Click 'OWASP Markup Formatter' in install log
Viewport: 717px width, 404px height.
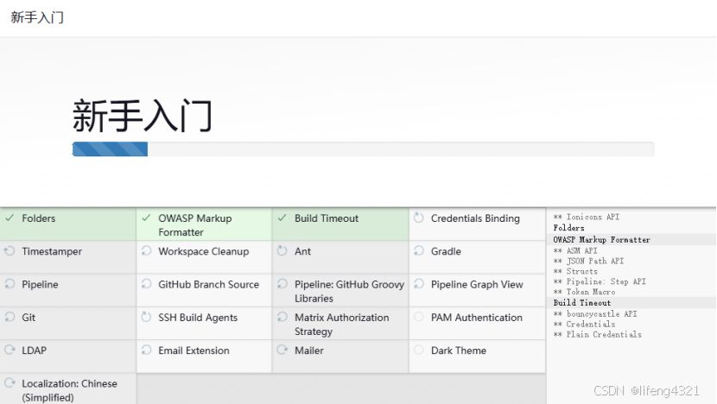(601, 239)
